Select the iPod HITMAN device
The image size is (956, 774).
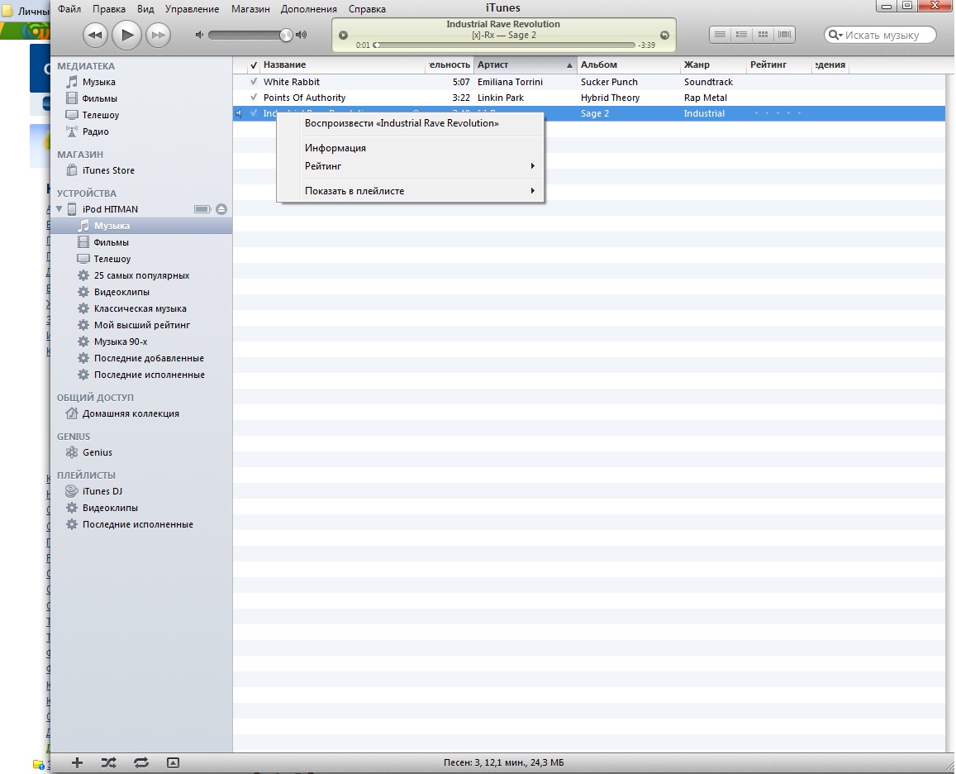111,209
